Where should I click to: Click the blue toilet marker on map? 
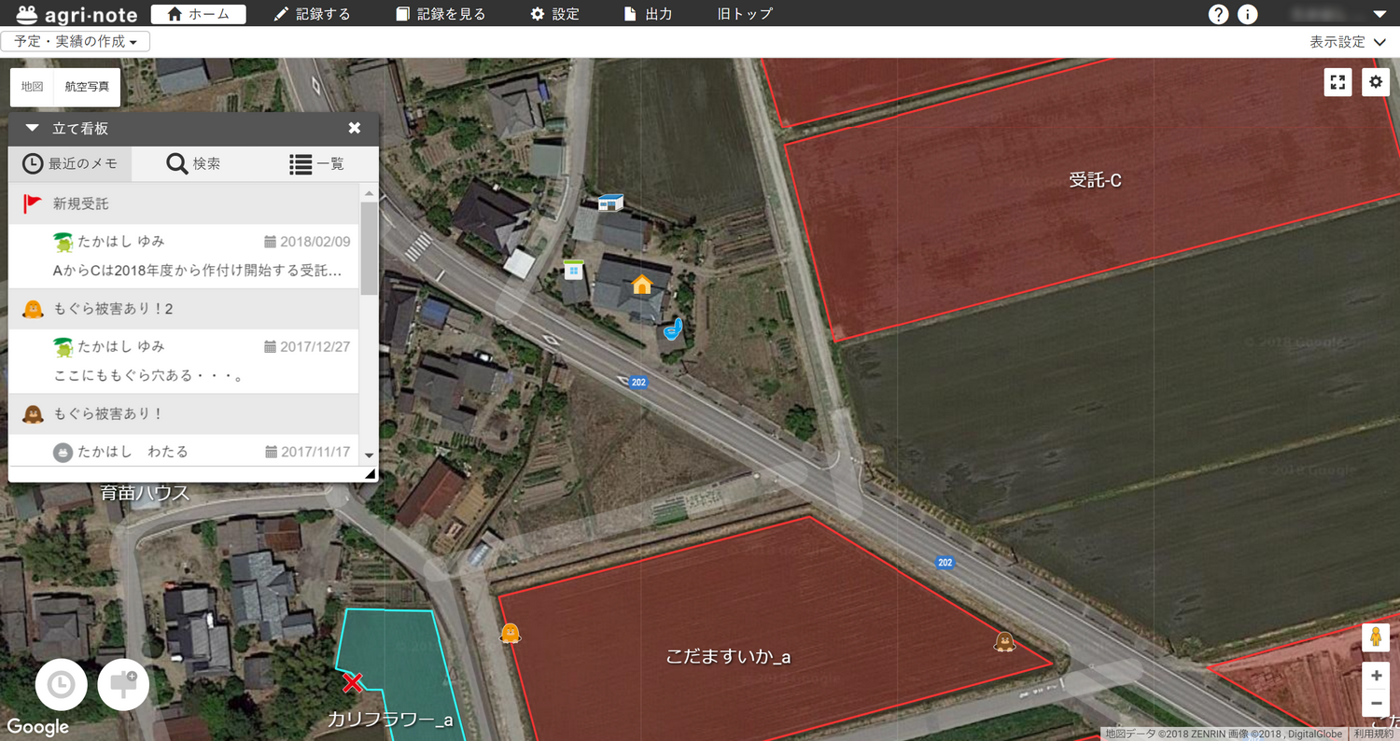[672, 329]
